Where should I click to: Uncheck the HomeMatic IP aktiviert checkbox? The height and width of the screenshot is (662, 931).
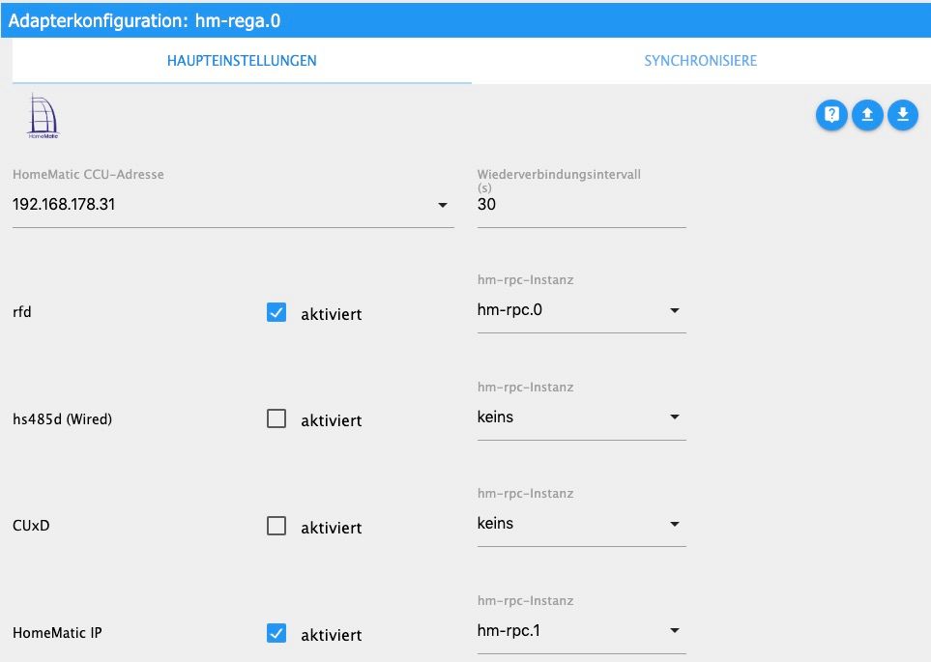(x=276, y=634)
